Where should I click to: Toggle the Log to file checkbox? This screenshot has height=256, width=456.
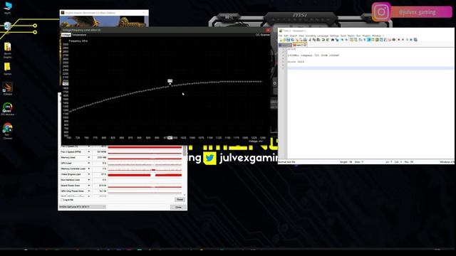[62, 200]
